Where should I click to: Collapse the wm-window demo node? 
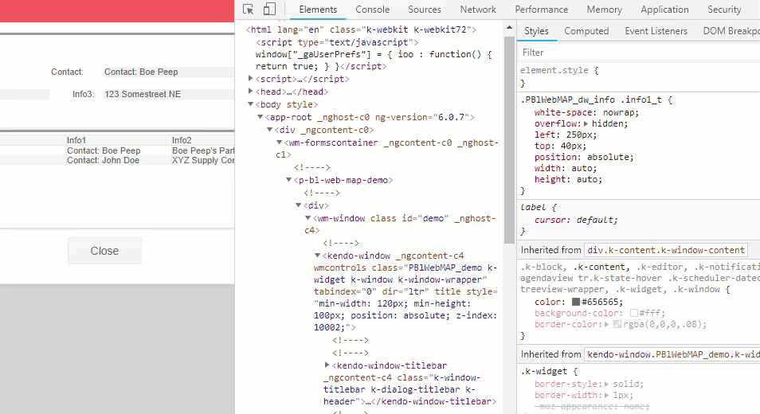308,218
